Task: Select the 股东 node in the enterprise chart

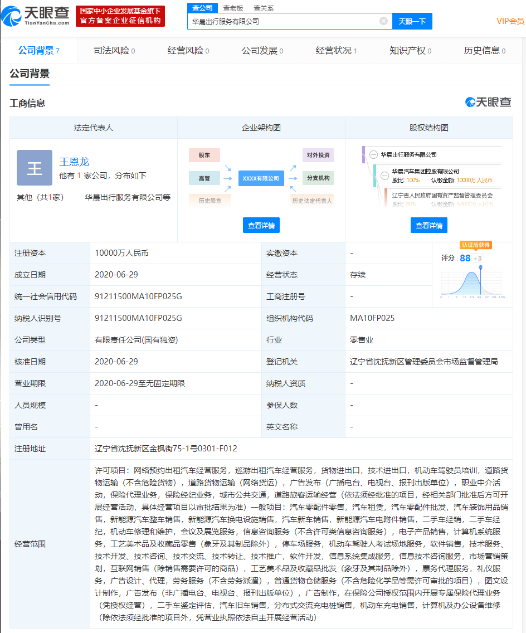Action: 204,155
